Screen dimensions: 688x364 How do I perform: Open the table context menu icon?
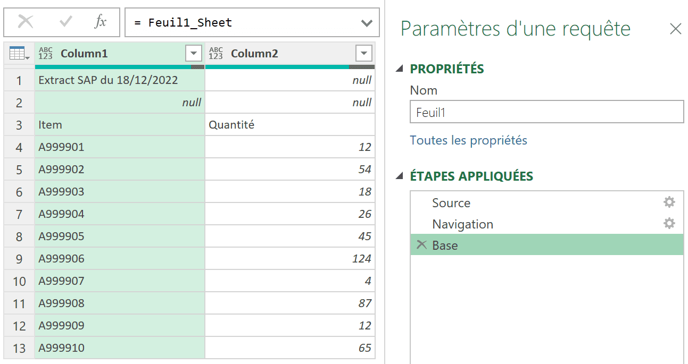17,53
